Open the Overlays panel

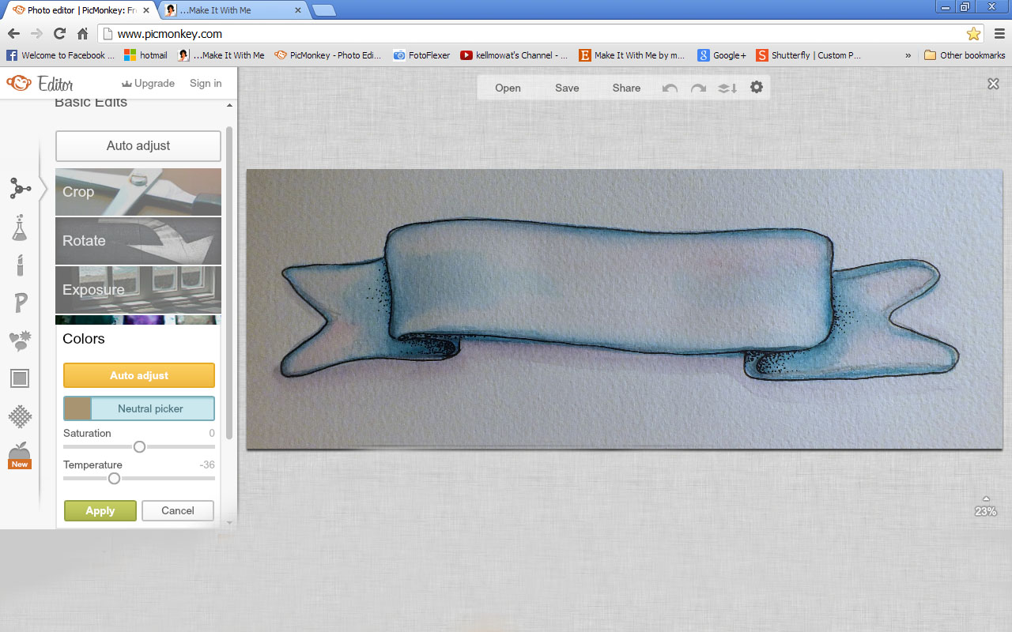(x=21, y=340)
